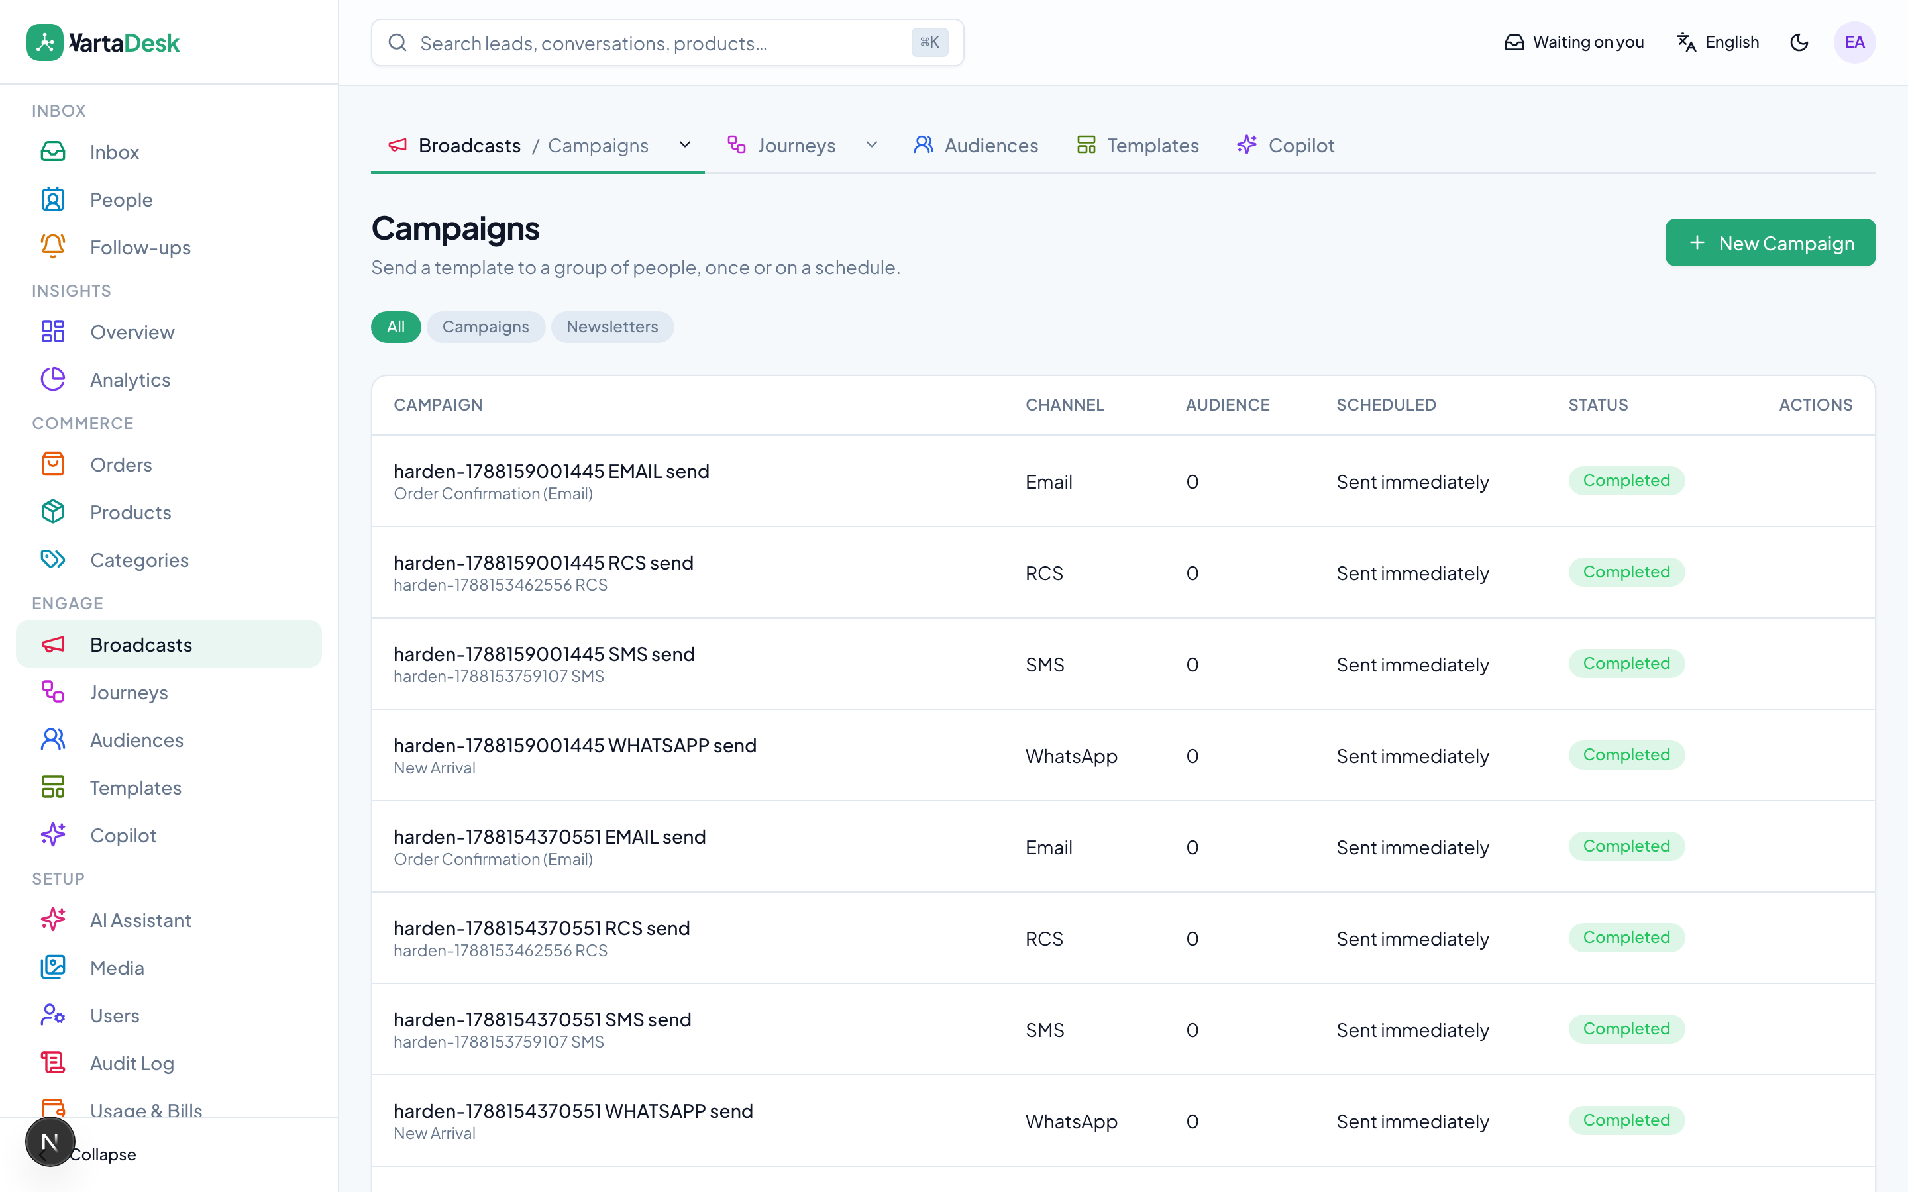Open Analytics in the sidebar
The height and width of the screenshot is (1192, 1908).
[x=169, y=380]
